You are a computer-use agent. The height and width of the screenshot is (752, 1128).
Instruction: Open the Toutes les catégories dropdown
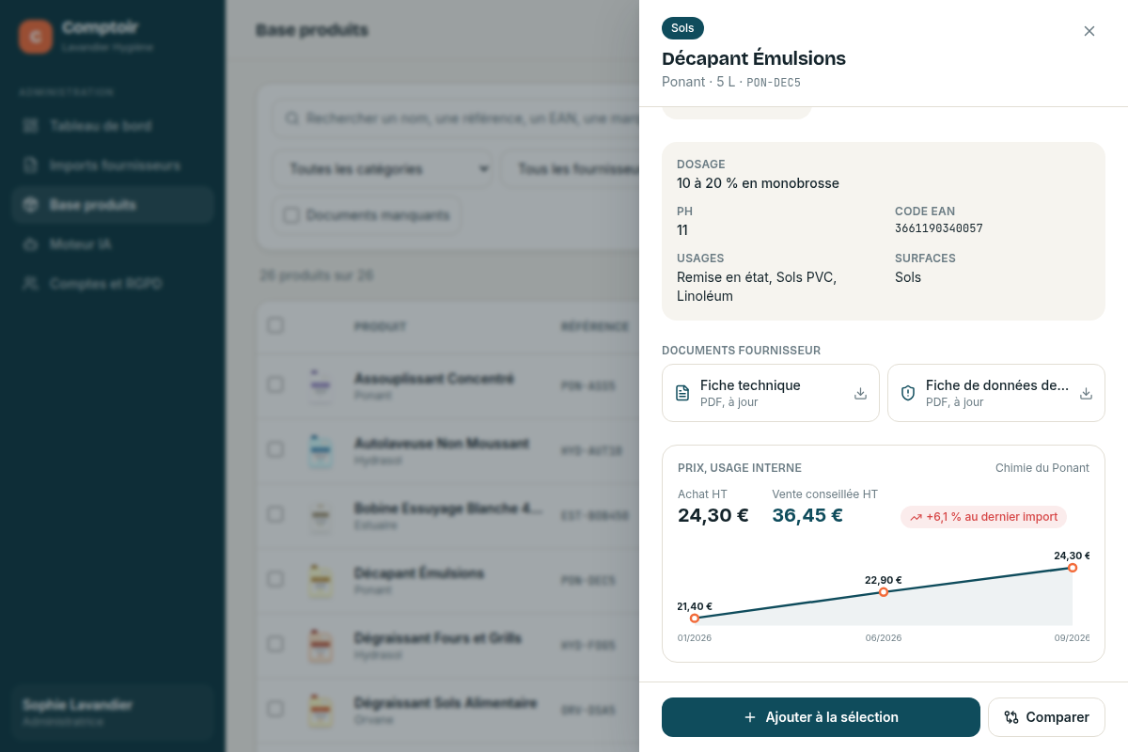(x=384, y=169)
